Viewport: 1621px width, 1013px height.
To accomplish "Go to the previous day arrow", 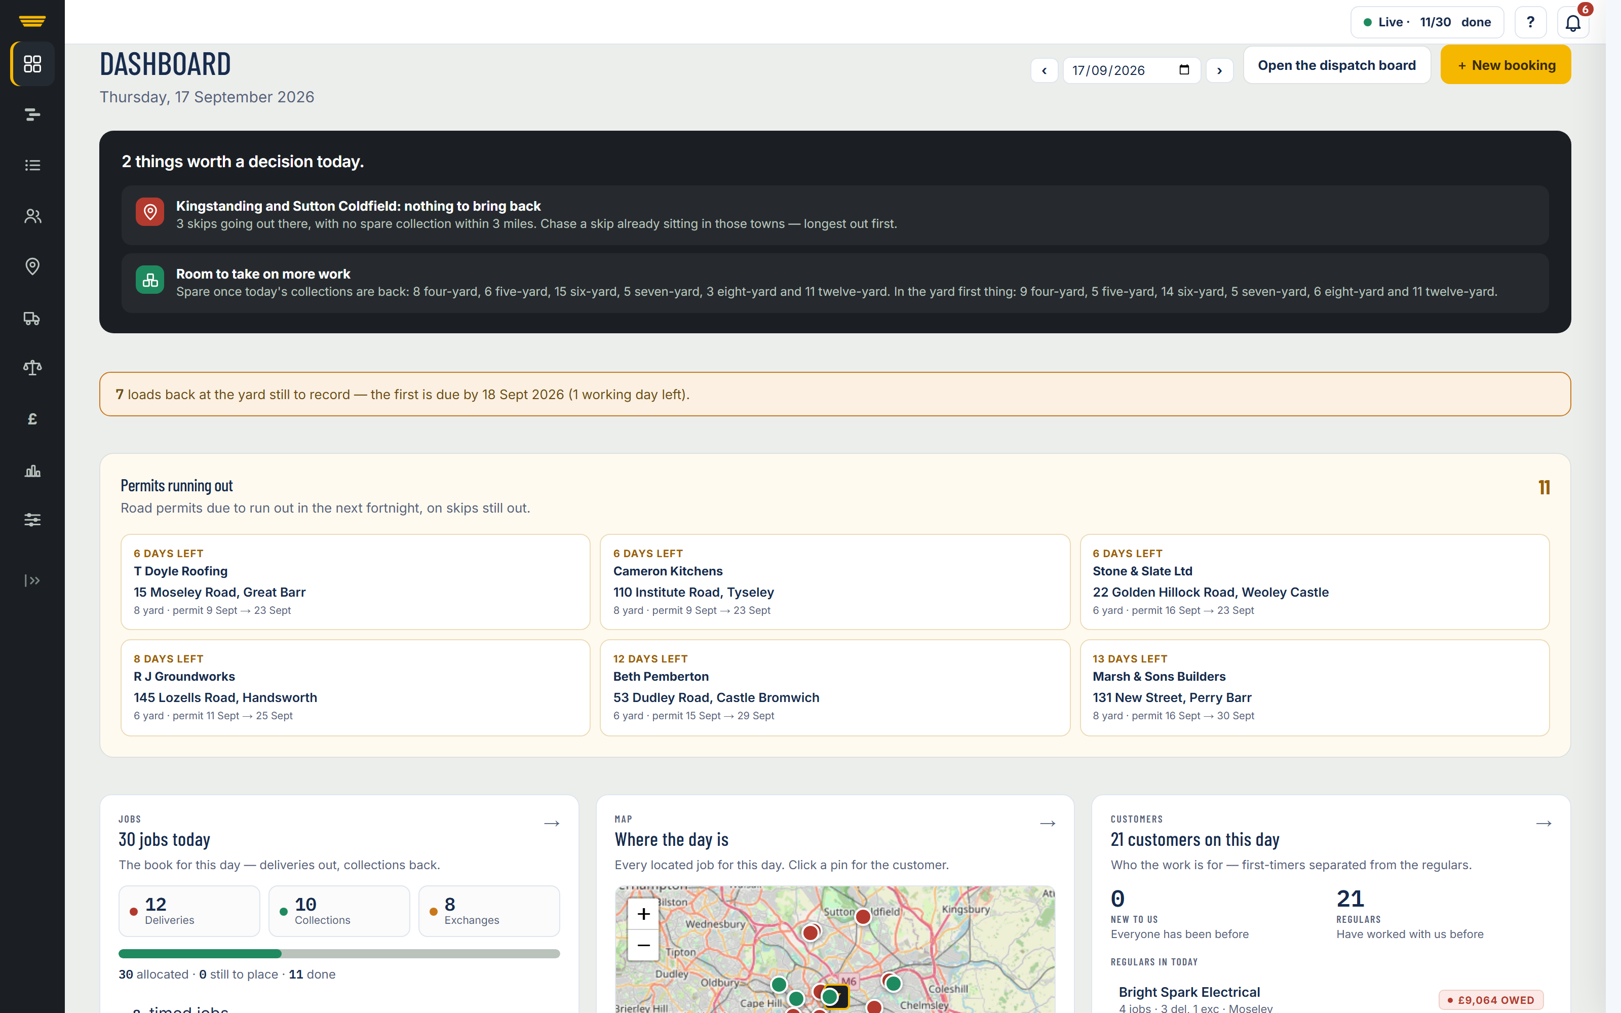I will tap(1044, 70).
